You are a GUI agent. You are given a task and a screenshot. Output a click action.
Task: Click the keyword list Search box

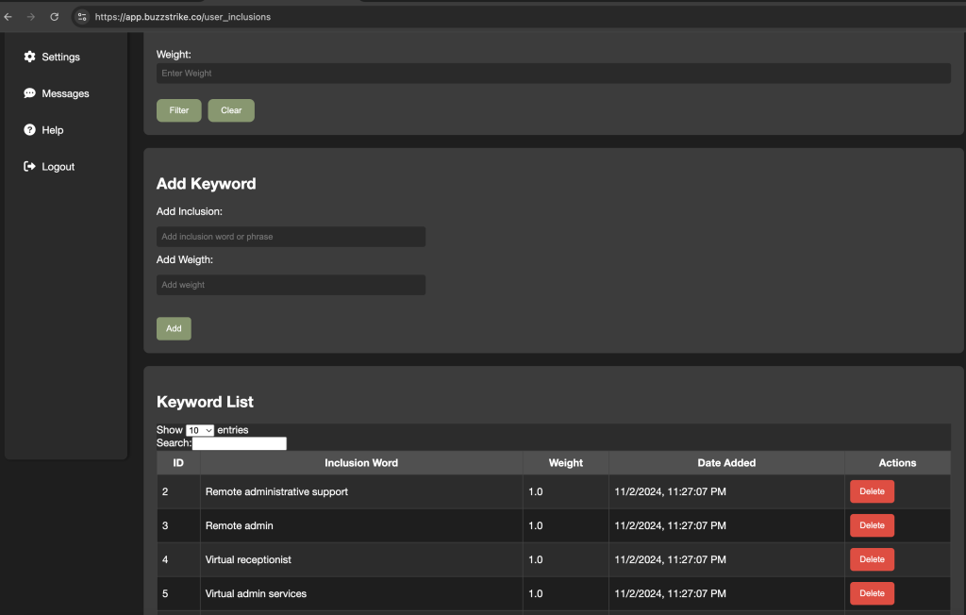(x=240, y=443)
